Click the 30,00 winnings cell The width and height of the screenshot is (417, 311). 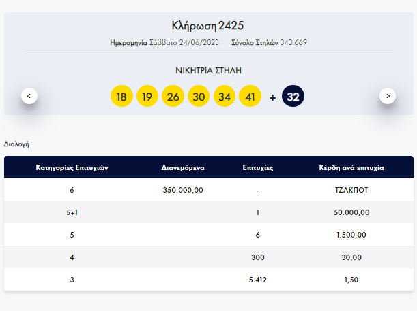[351, 257]
